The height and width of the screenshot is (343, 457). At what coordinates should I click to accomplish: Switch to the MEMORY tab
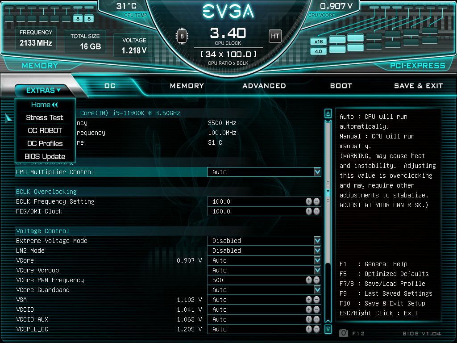187,86
